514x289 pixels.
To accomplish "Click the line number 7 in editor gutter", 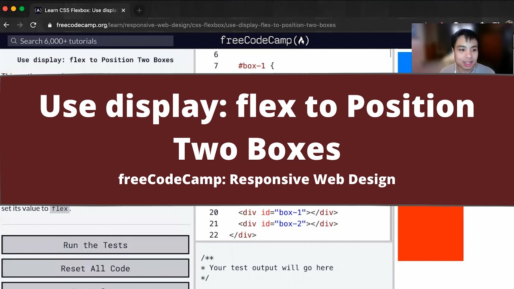I will click(x=216, y=65).
